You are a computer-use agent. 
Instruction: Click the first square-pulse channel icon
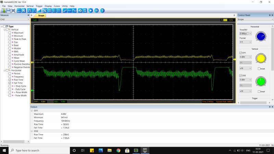click(x=29, y=11)
